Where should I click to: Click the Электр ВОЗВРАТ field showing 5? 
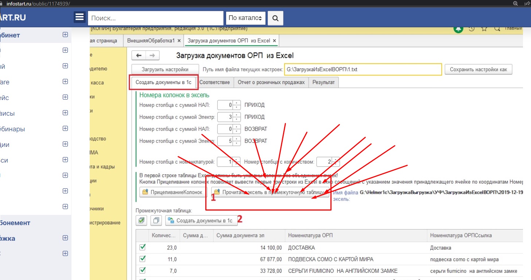[x=225, y=141]
